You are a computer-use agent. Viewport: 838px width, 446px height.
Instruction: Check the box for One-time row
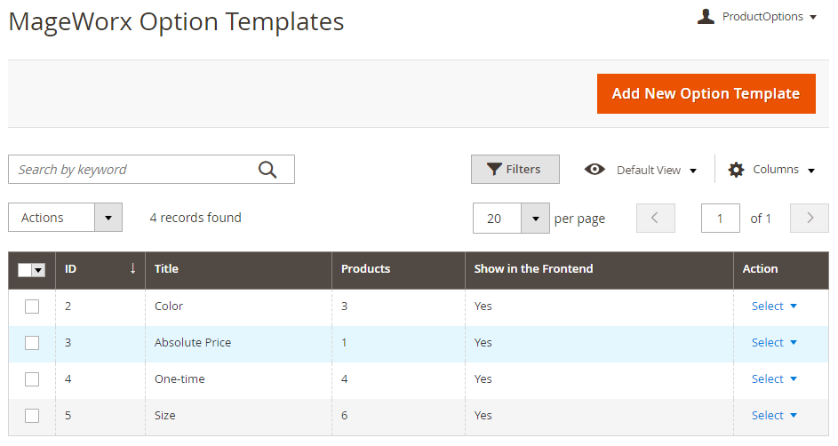[32, 379]
